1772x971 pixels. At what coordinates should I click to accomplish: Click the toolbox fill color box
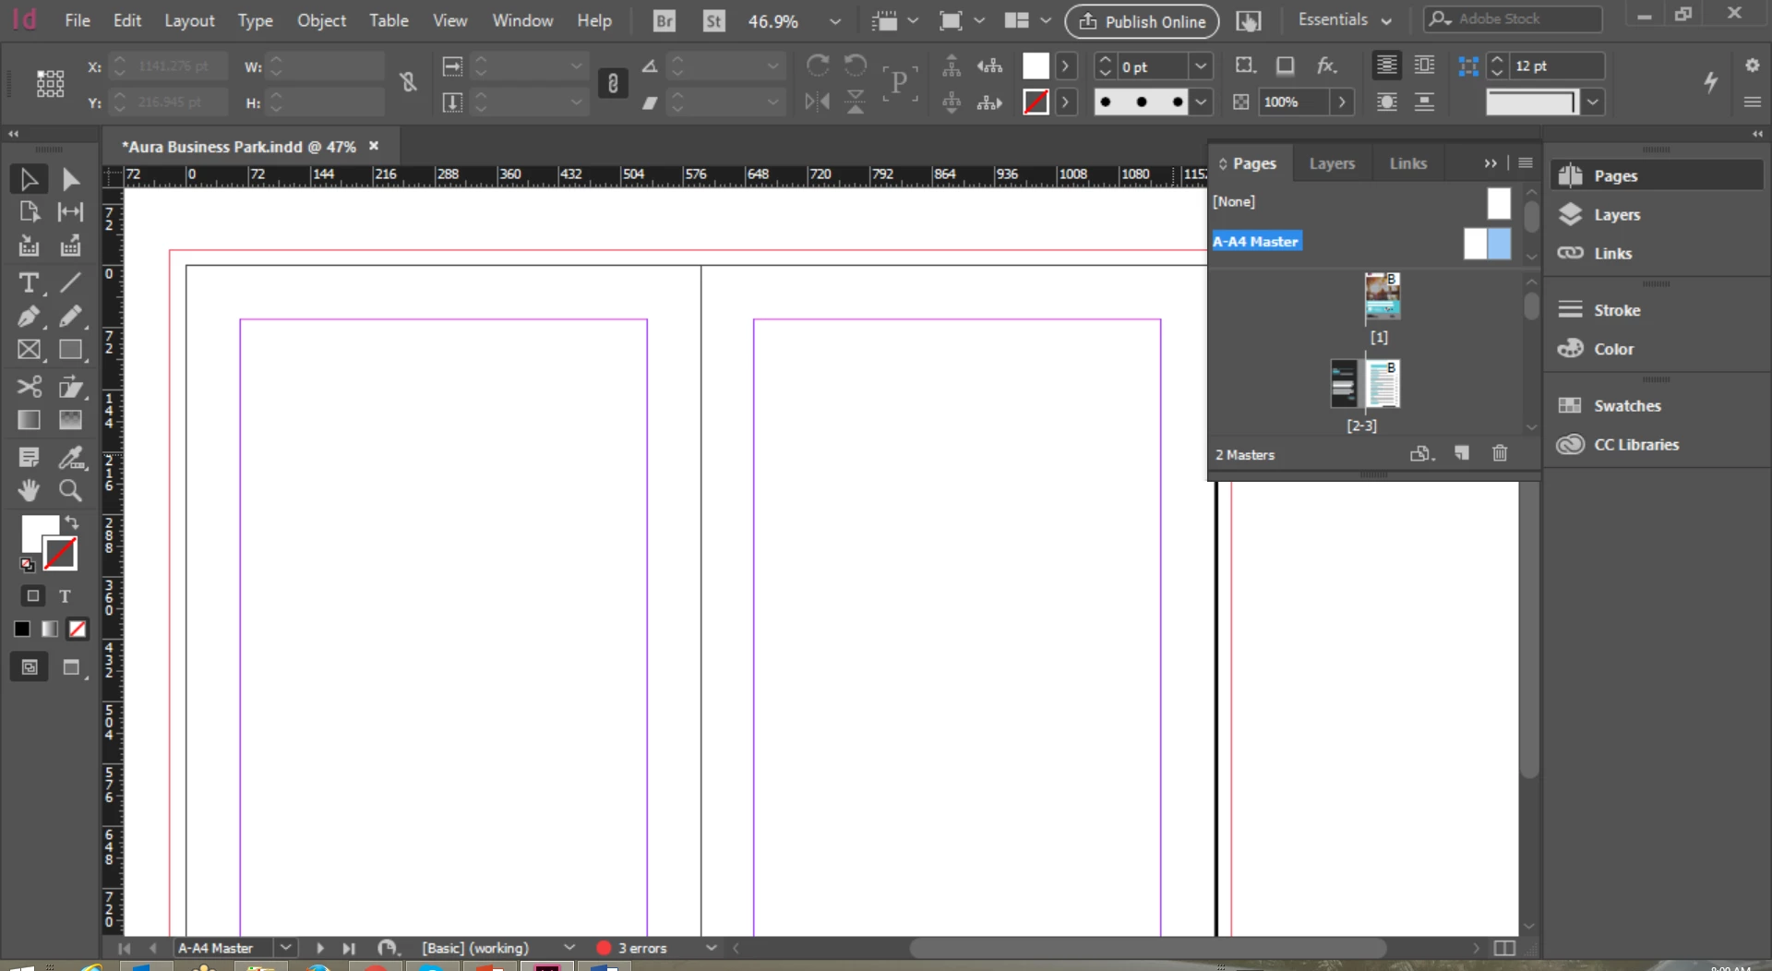pyautogui.click(x=39, y=533)
